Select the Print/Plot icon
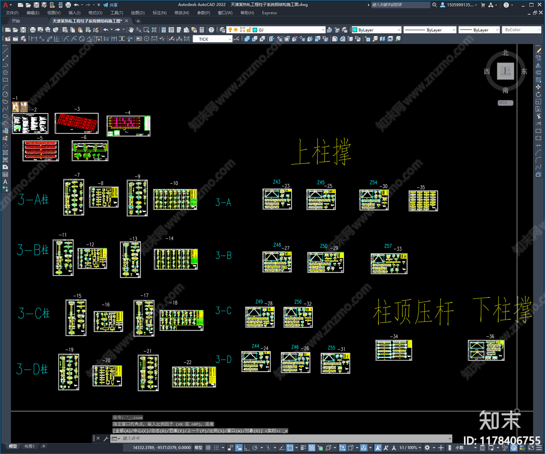 click(32, 30)
